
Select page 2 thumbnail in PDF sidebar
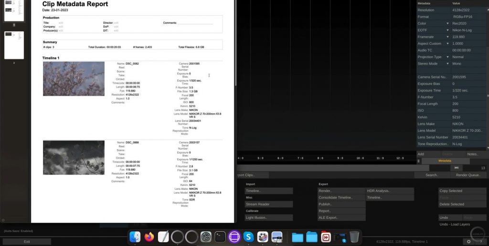14,45
